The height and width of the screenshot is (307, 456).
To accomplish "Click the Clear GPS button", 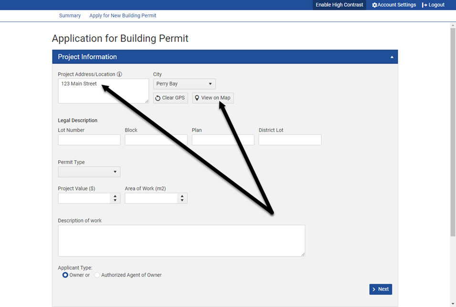I will click(170, 97).
